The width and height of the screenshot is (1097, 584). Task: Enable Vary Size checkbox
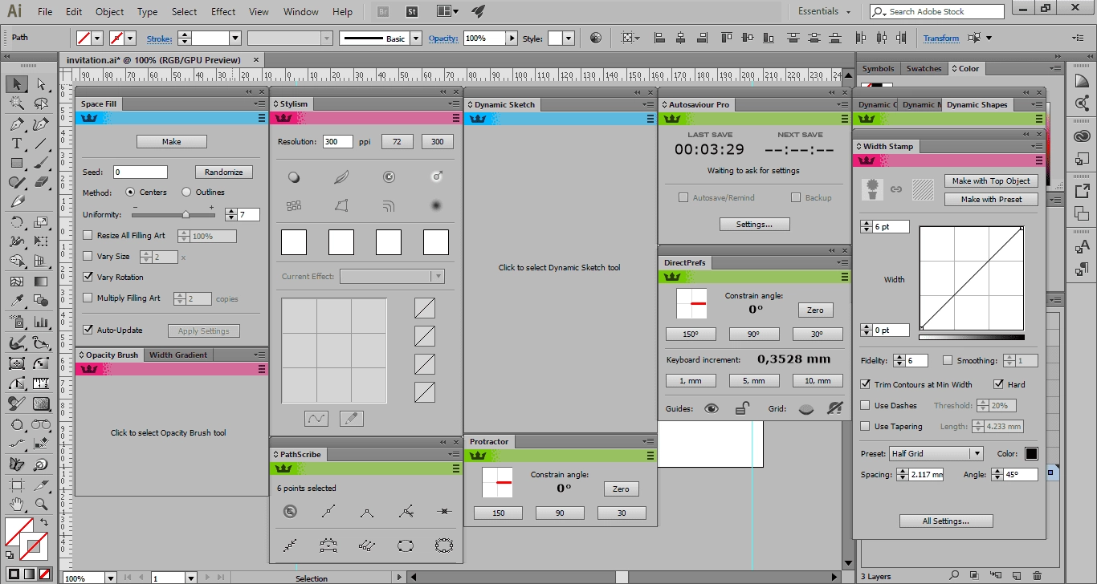click(x=88, y=257)
